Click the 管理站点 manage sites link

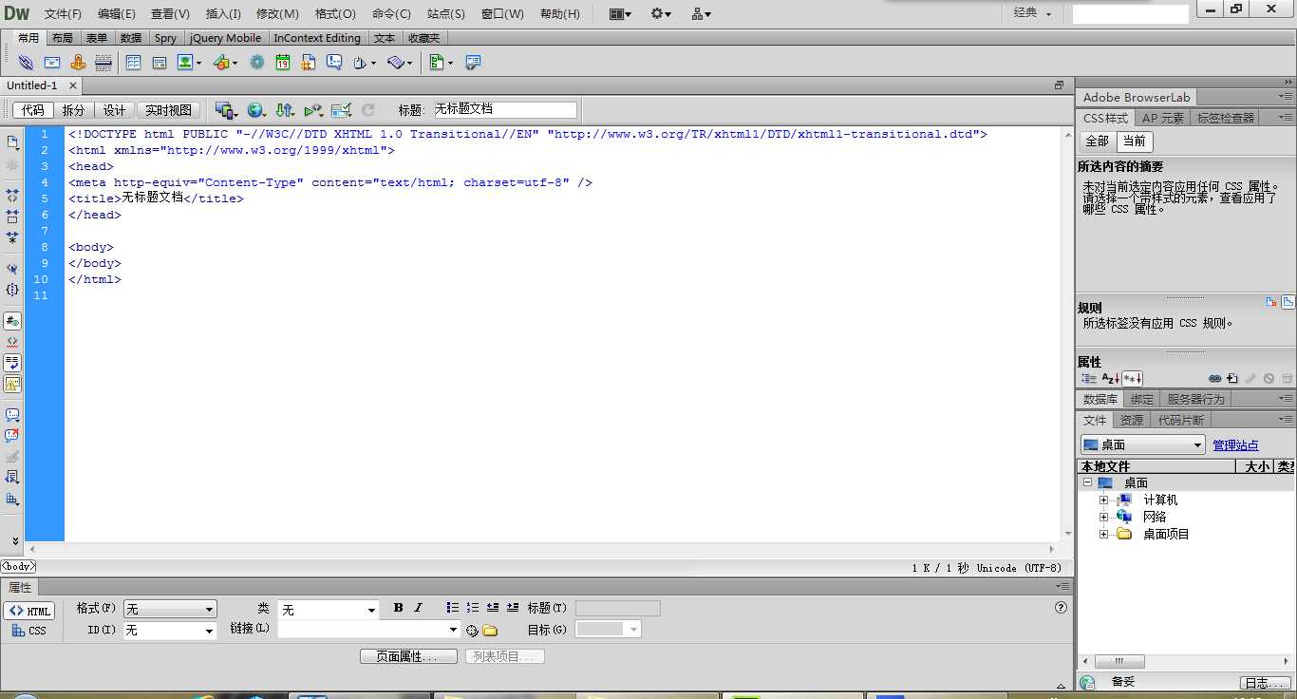click(1235, 445)
